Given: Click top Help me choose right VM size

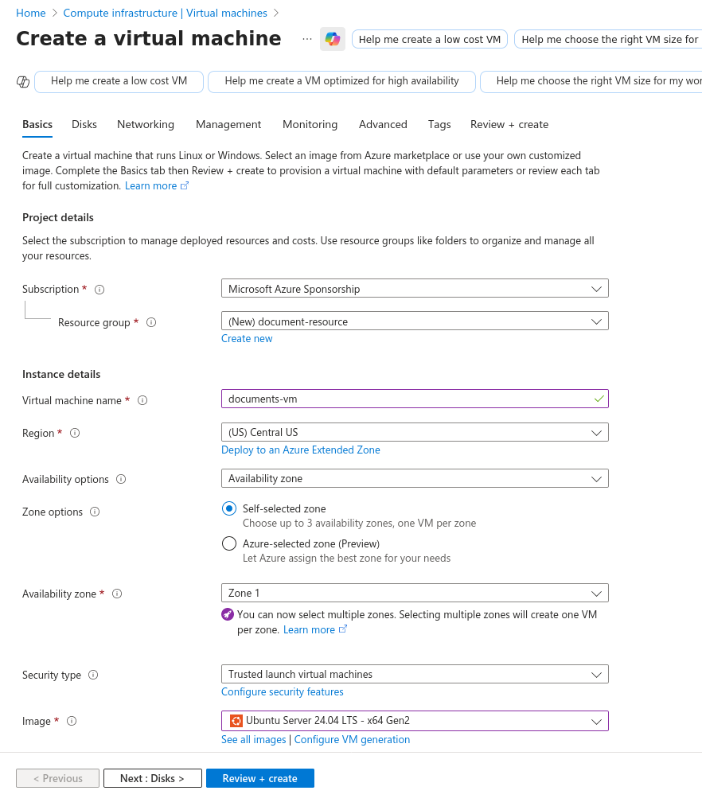Looking at the screenshot, I should (608, 40).
